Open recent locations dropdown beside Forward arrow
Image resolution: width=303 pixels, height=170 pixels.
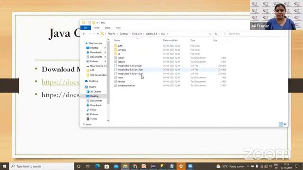(94, 34)
